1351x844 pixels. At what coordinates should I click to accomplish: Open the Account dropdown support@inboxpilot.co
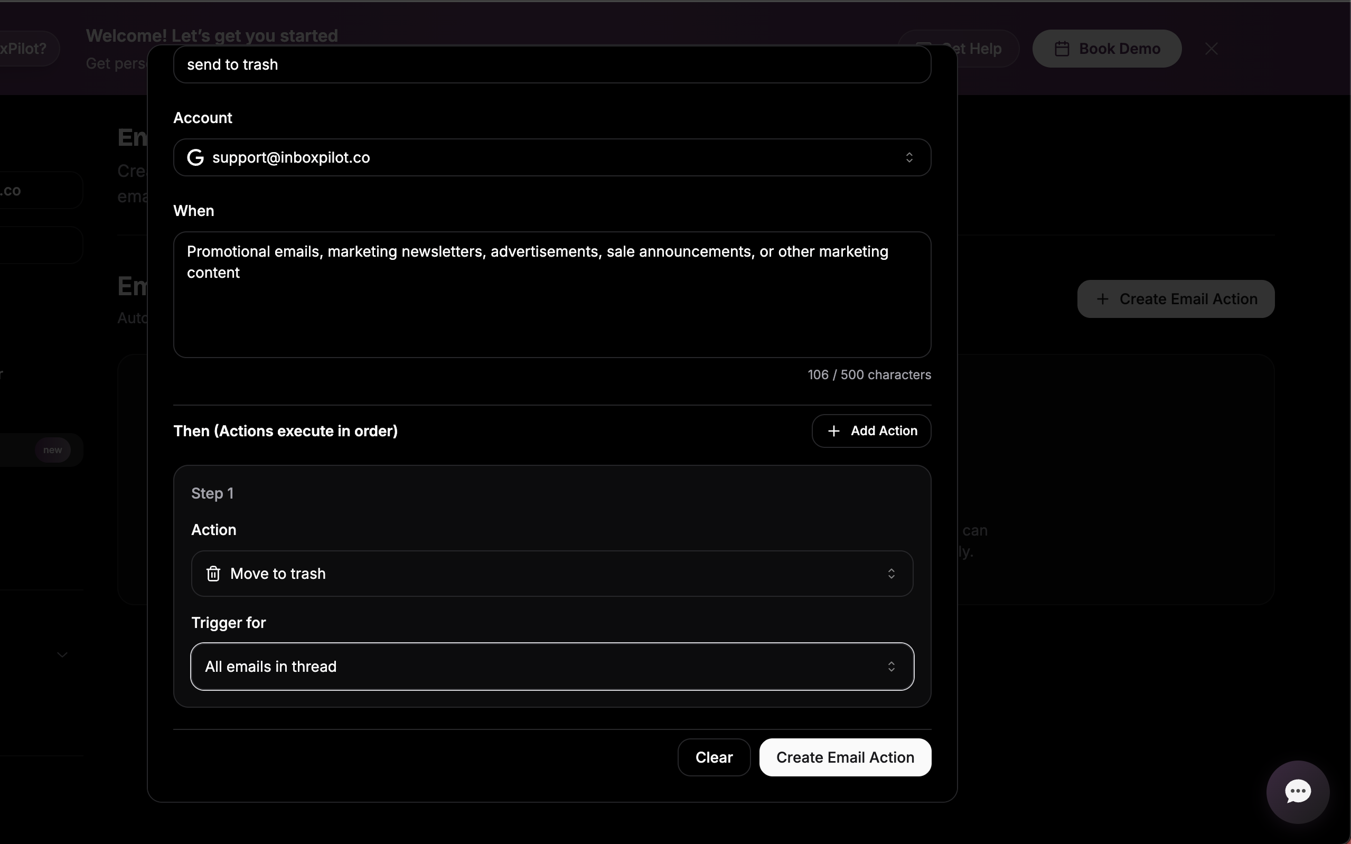tap(551, 157)
